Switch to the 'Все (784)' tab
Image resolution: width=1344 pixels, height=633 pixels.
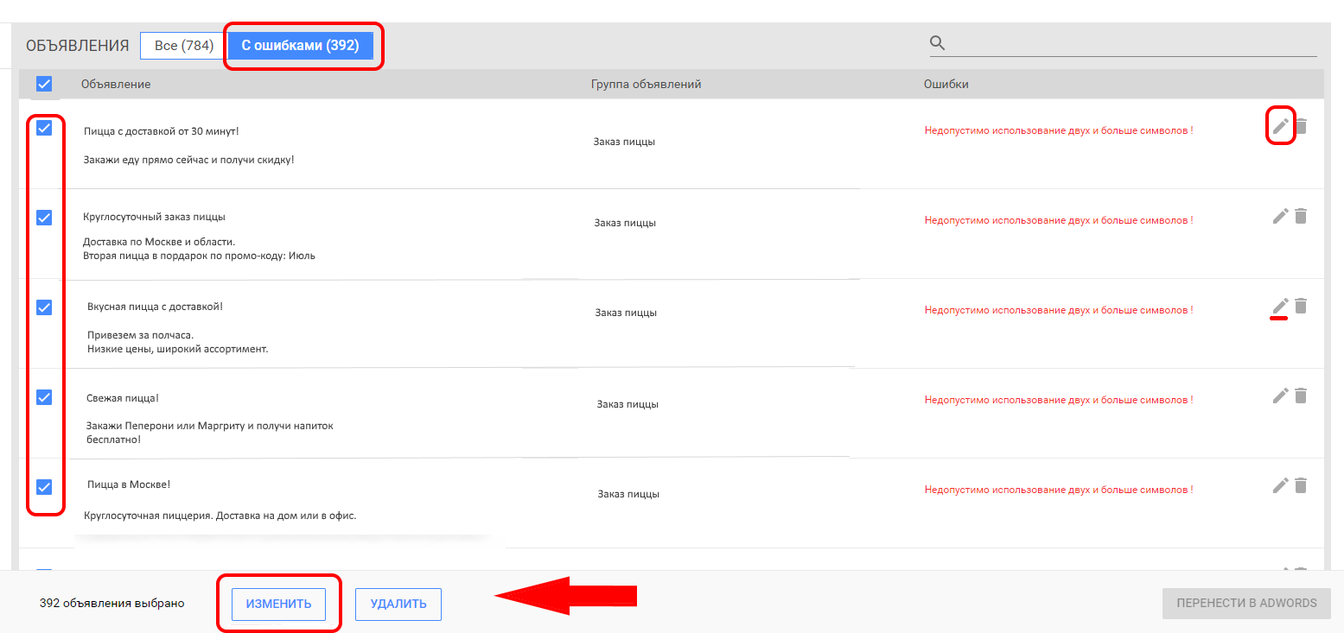pyautogui.click(x=183, y=46)
